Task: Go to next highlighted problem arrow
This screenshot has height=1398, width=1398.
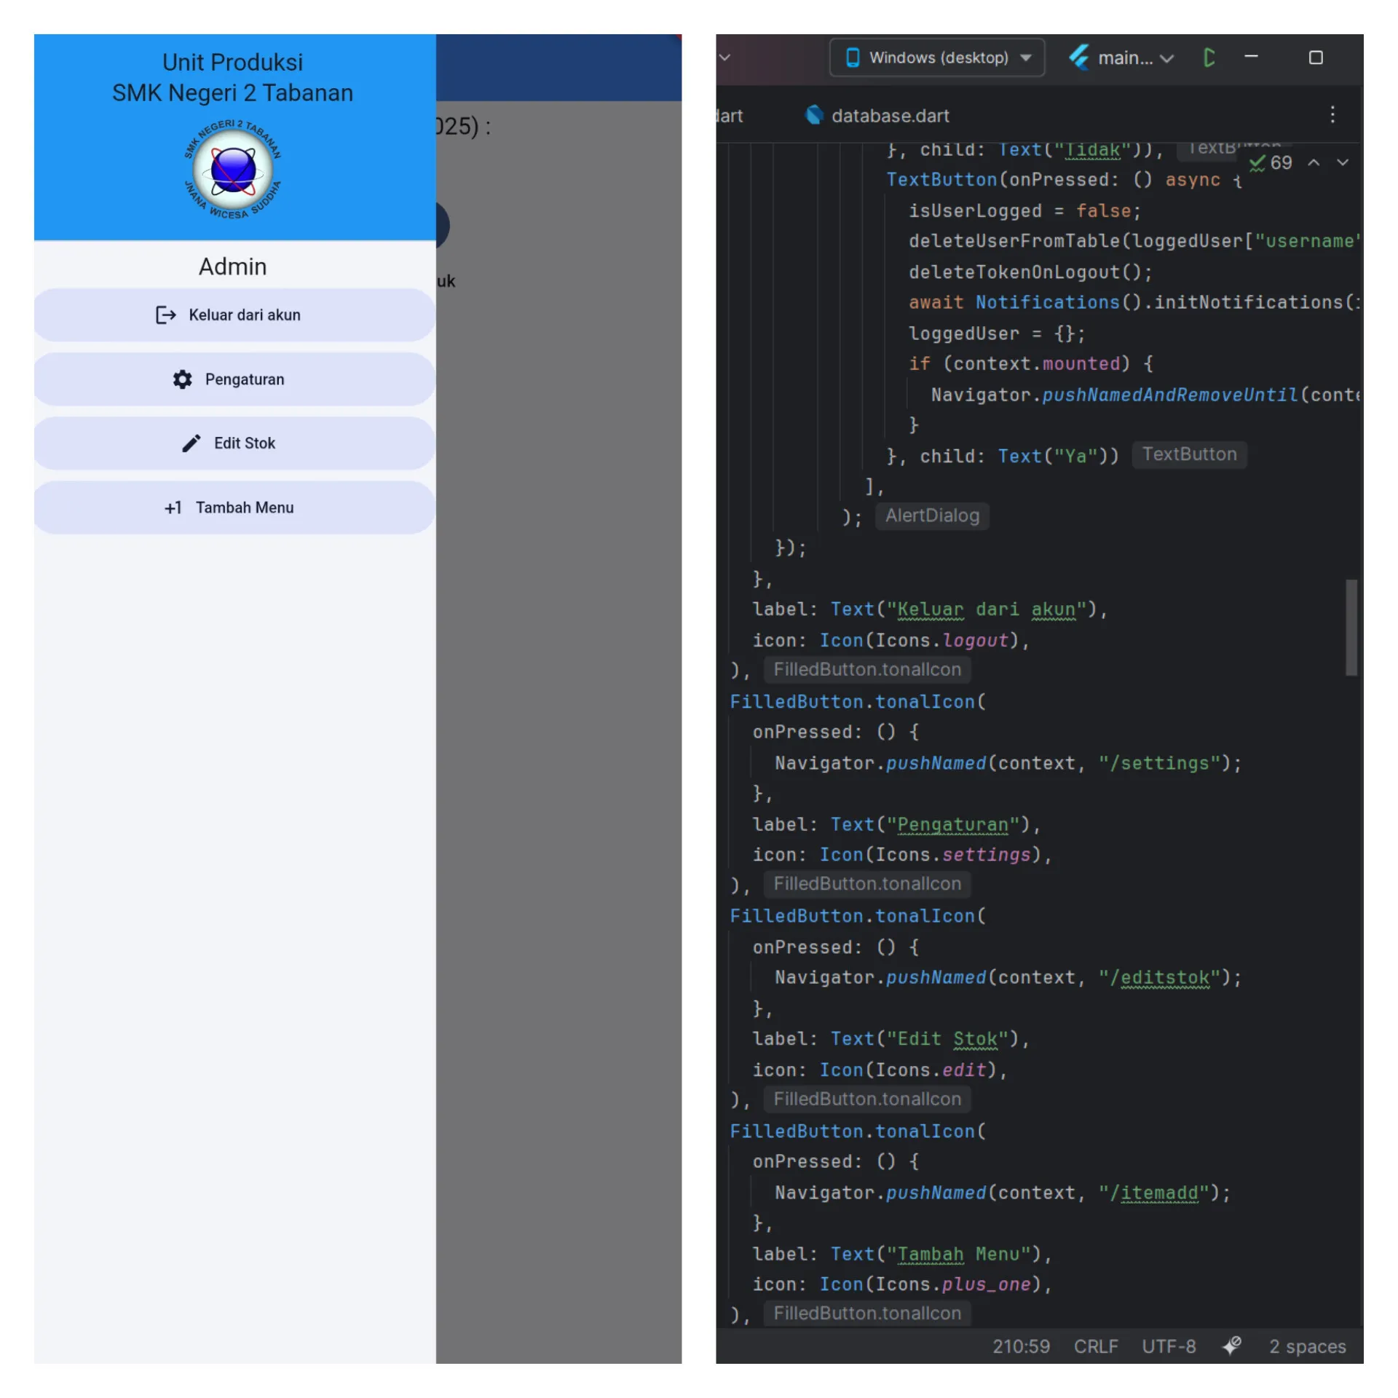Action: [x=1343, y=162]
